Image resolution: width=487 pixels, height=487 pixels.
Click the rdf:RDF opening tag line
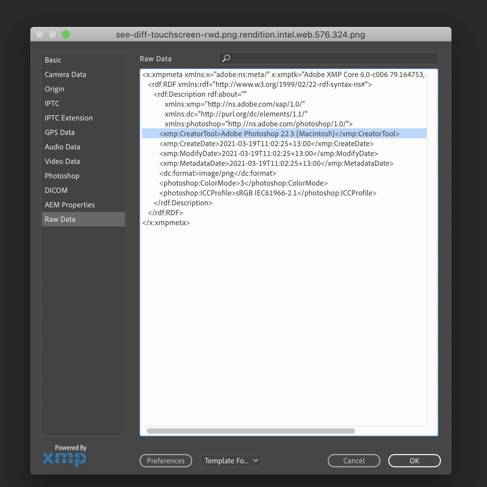click(260, 84)
